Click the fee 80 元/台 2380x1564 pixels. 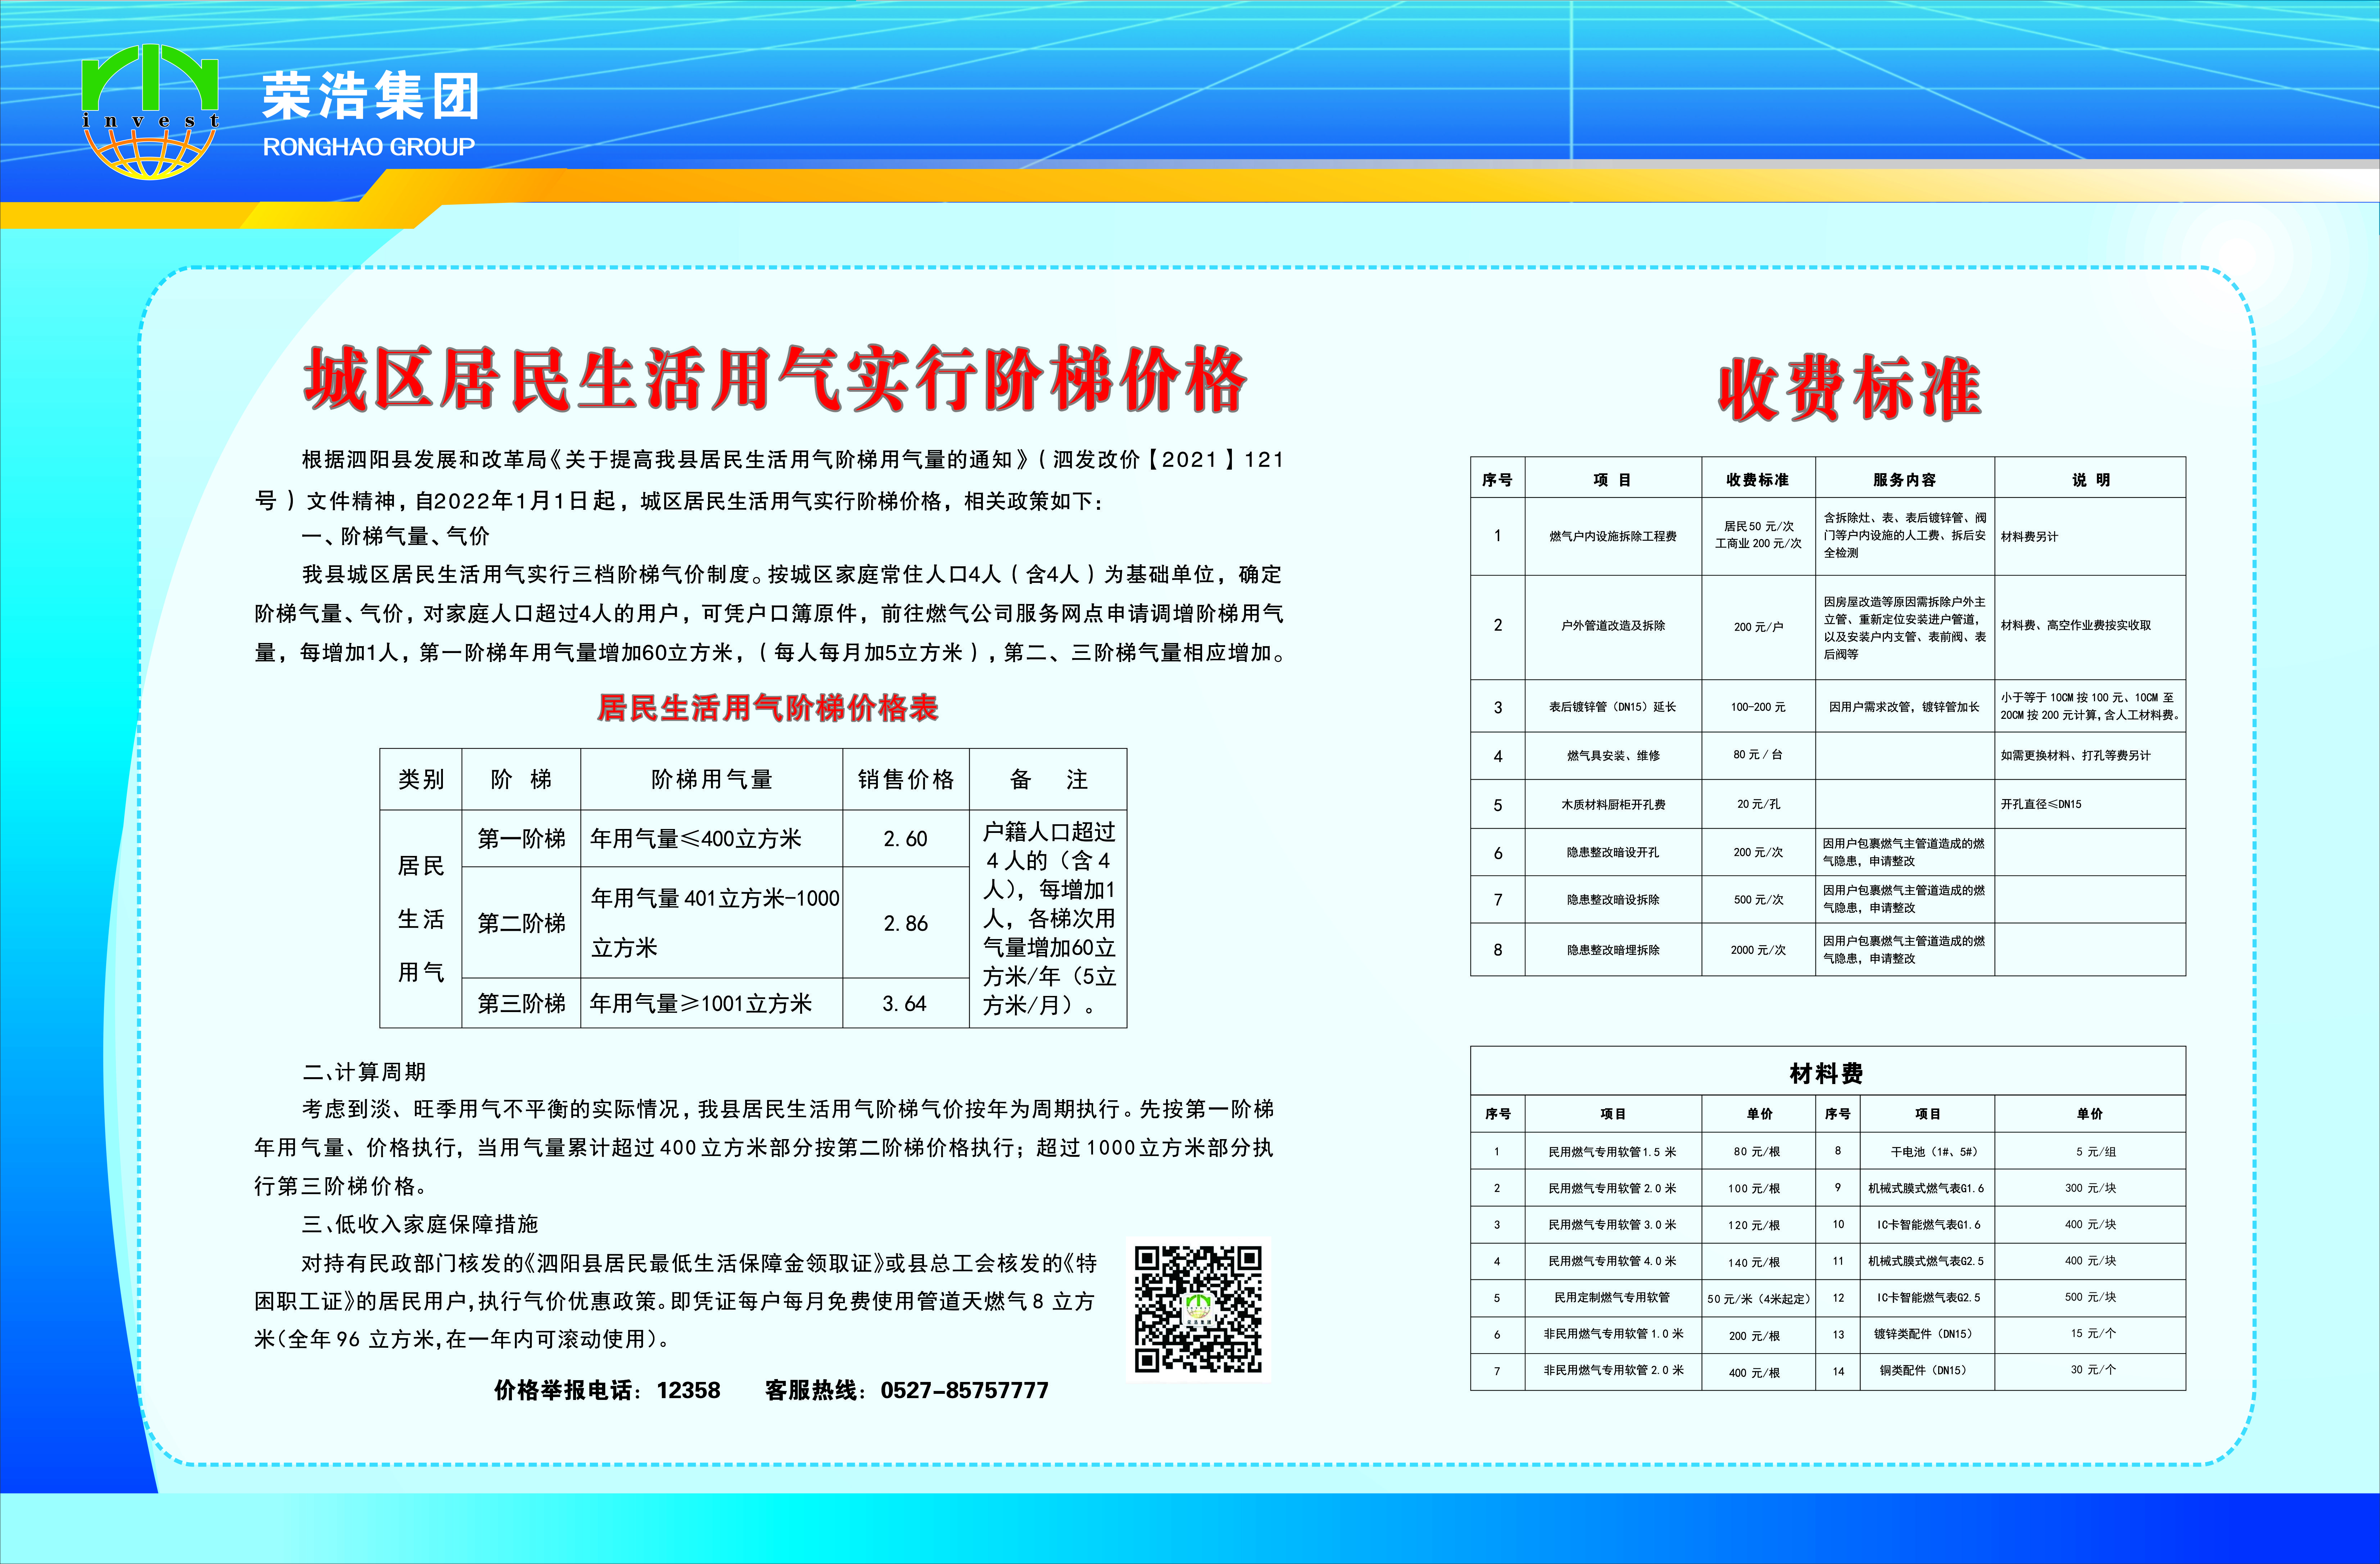point(1758,755)
